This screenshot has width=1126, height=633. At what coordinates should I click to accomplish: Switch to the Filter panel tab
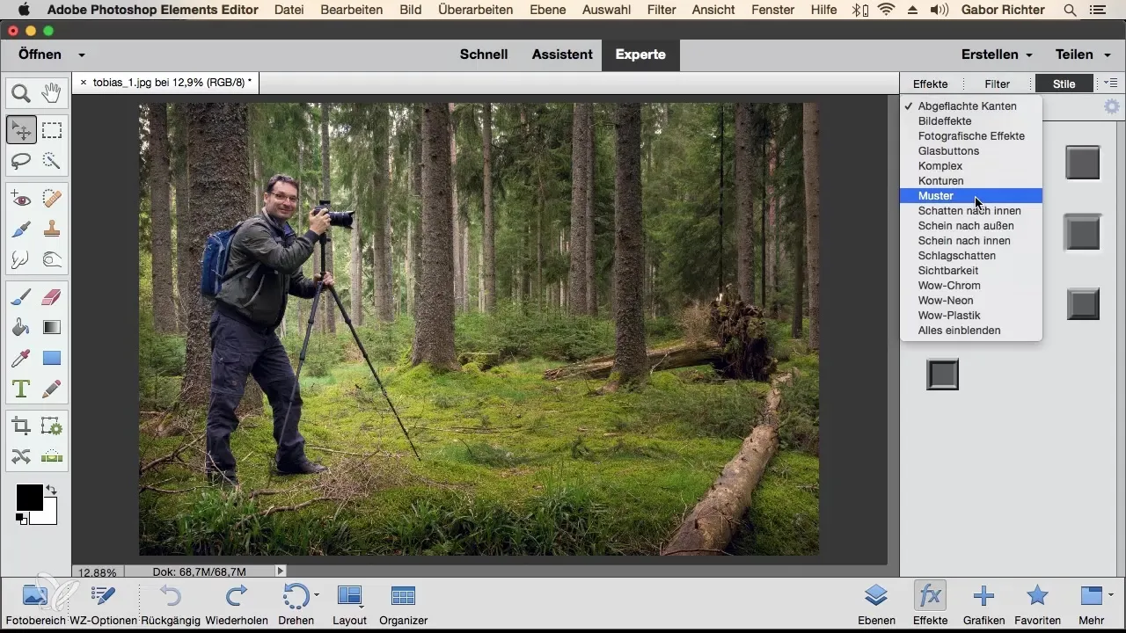click(x=997, y=84)
